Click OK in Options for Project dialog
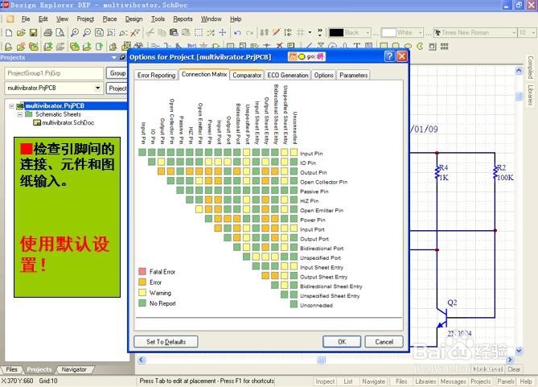The height and width of the screenshot is (387, 538). tap(342, 342)
